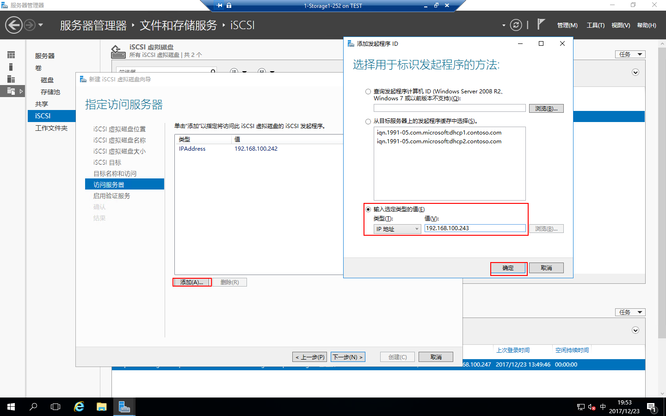Go to 启用验证服务 wizard step
Image resolution: width=666 pixels, height=416 pixels.
click(x=111, y=196)
